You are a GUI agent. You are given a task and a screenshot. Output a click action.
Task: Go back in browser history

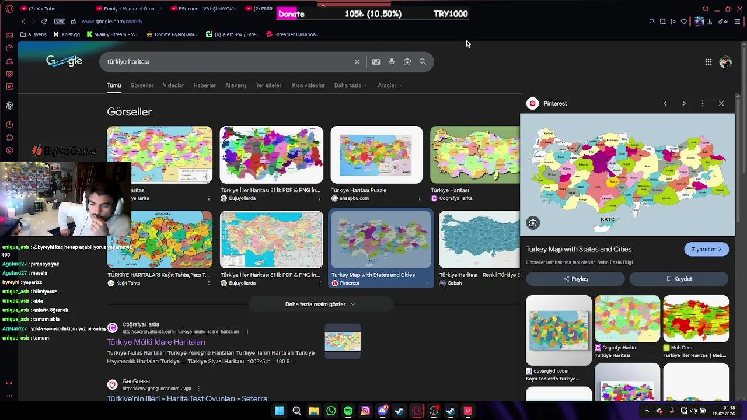[23, 22]
